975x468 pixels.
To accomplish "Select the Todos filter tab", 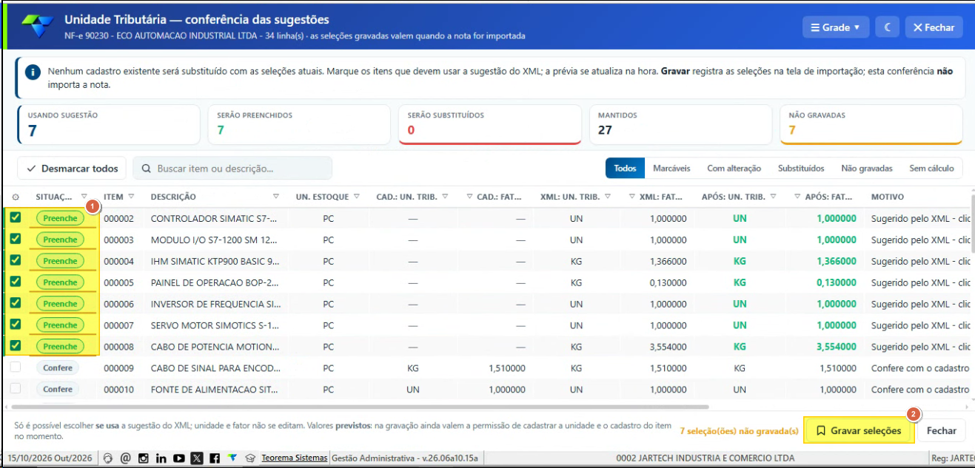I will coord(625,169).
